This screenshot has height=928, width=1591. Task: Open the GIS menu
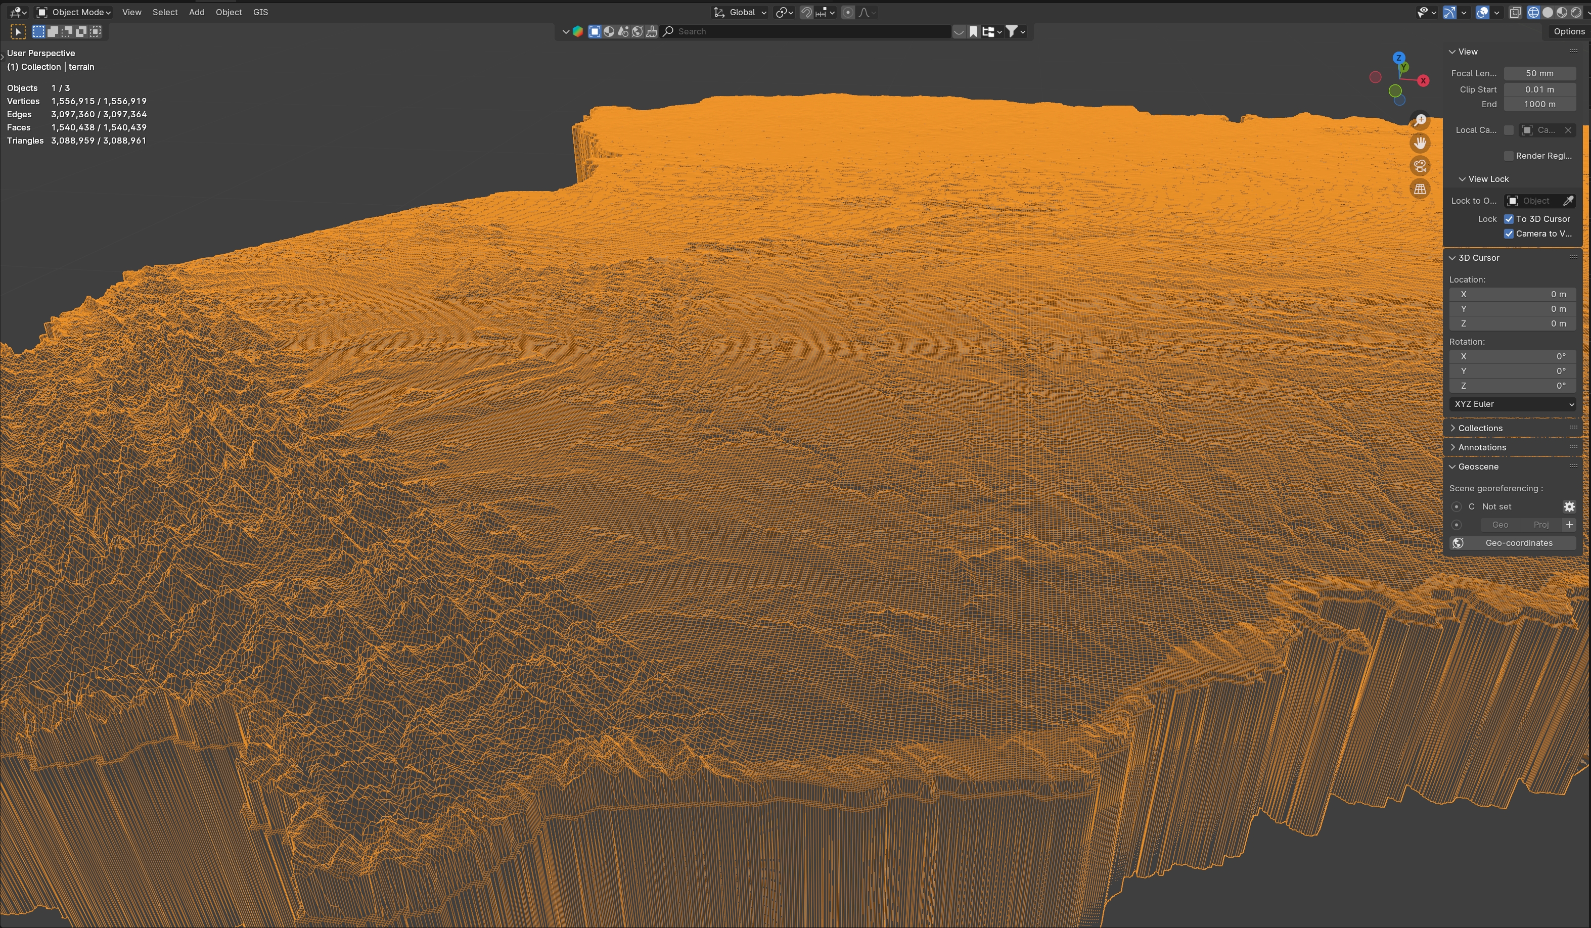[260, 13]
